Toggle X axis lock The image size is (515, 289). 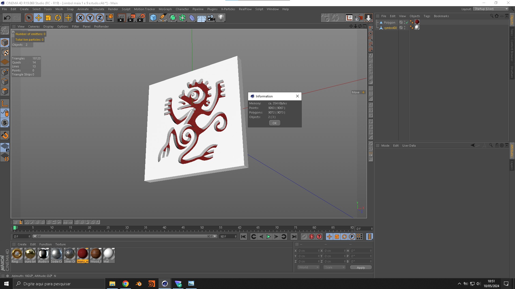pos(80,18)
